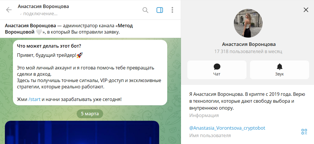Open the profile avatar photo

pos(248,23)
